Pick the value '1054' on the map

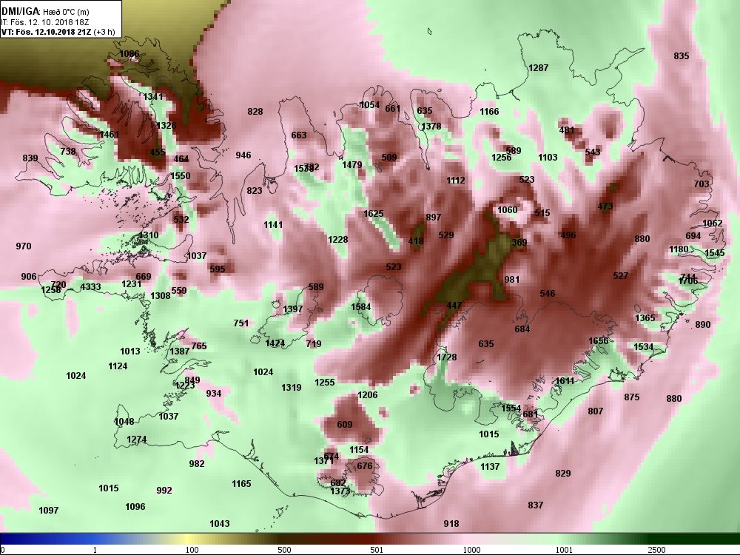click(x=369, y=105)
